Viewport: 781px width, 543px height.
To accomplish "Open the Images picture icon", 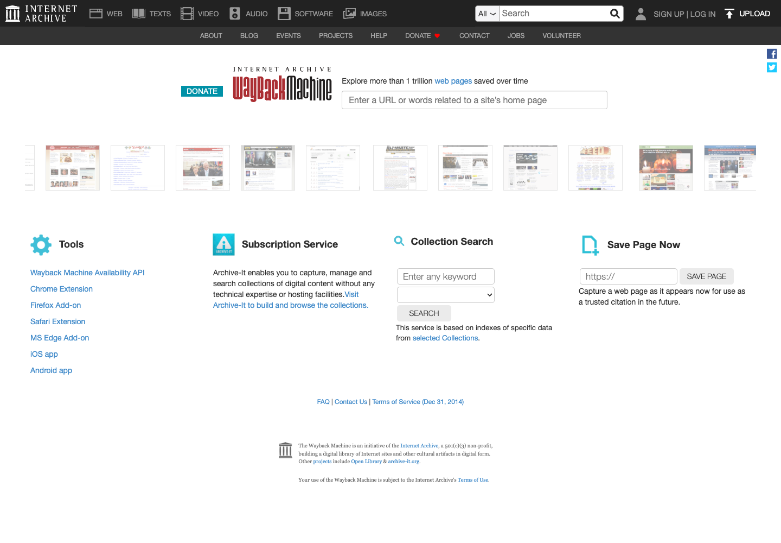I will coord(349,14).
